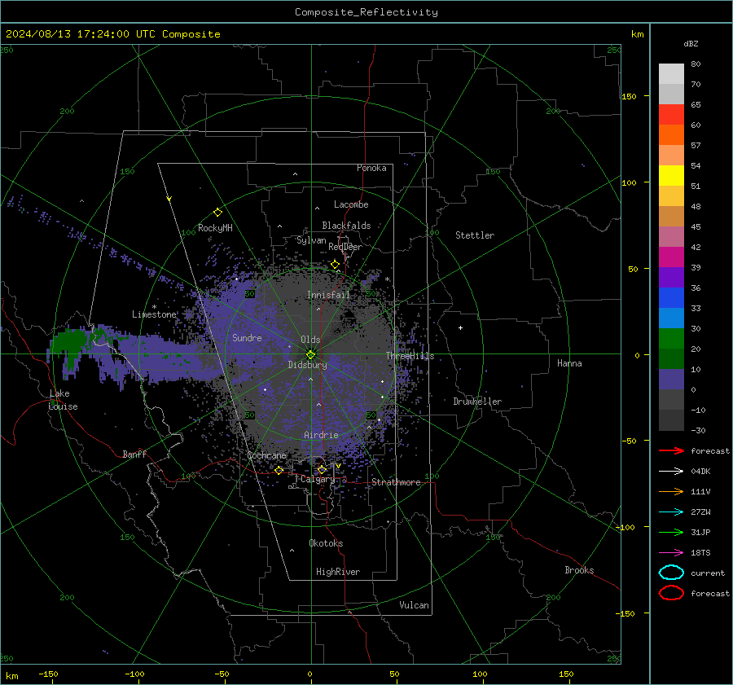733x685 pixels.
Task: Click the yellow diamond marker near RockyMH
Action: pyautogui.click(x=217, y=213)
